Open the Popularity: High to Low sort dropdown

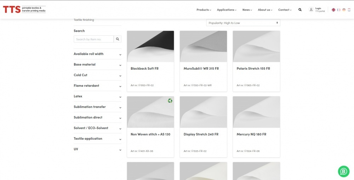click(243, 23)
